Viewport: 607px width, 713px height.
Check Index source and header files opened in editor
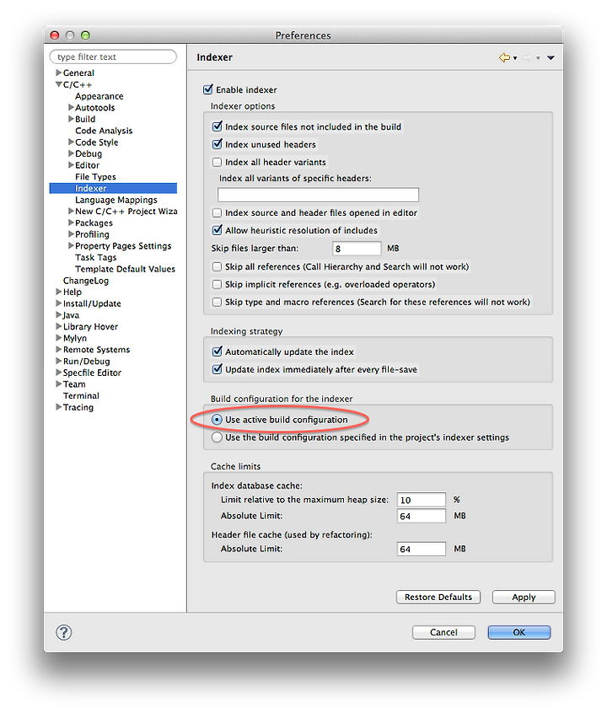pyautogui.click(x=217, y=212)
